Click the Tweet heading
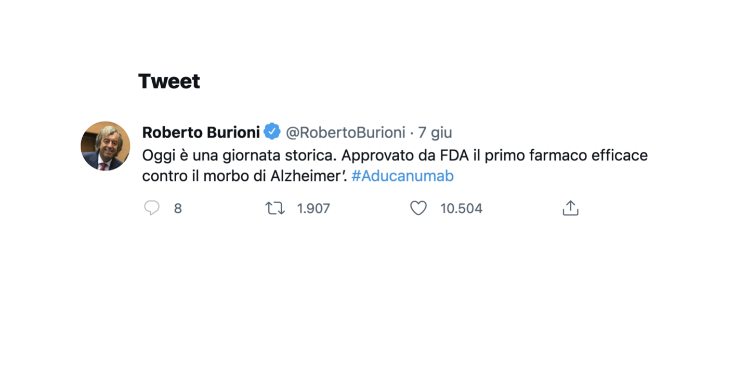The height and width of the screenshot is (367, 734). point(169,82)
